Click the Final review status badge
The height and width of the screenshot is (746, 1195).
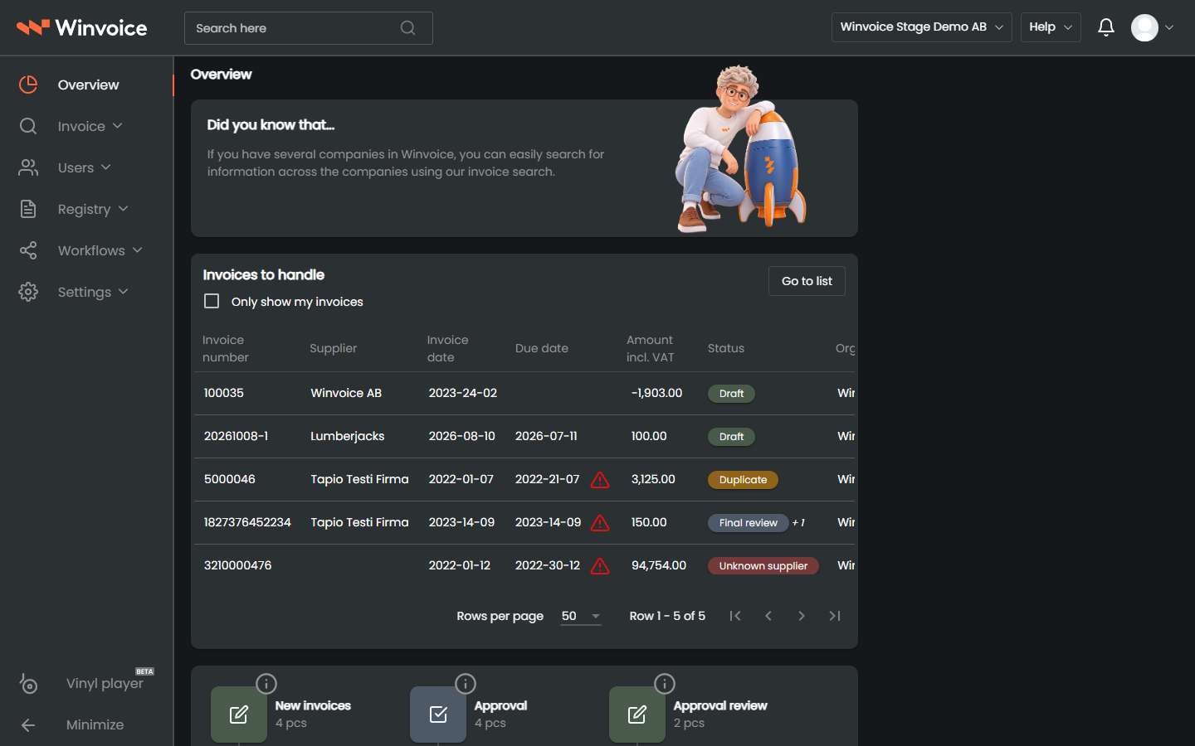748,523
